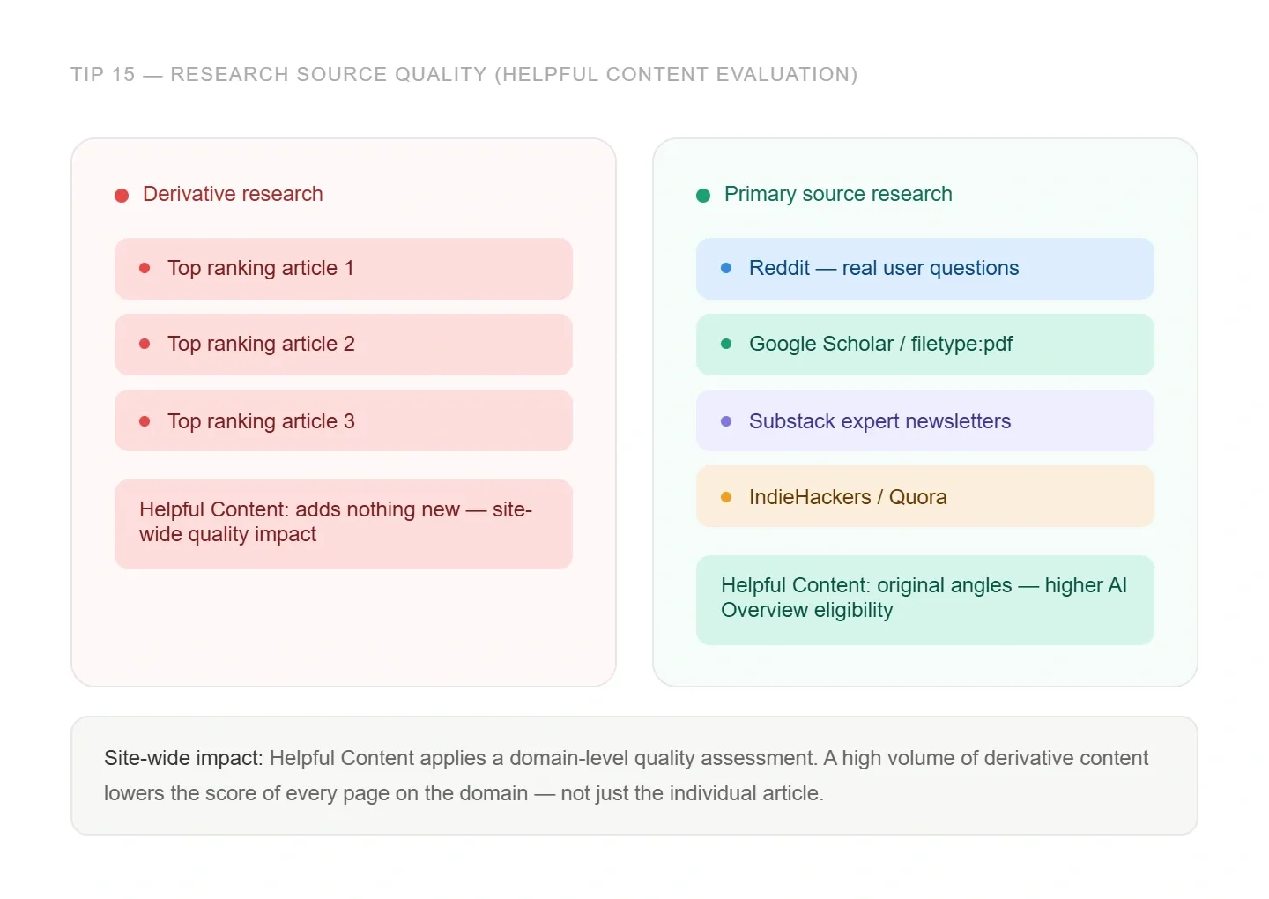Click the green dot beside Primary source research
This screenshot has width=1269, height=899.
[703, 195]
